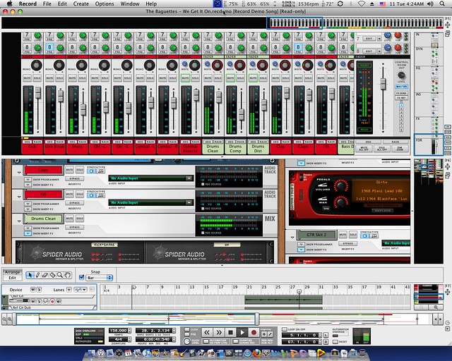Select the stretch type note icon on Fill
Image resolution: width=452 pixels, height=361 pixels.
[x=100, y=195]
